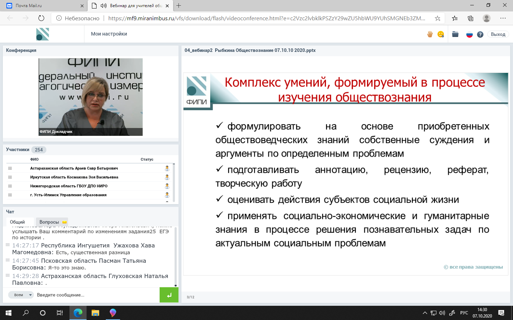Raise hand using the hand icon
The image size is (513, 320).
click(430, 34)
